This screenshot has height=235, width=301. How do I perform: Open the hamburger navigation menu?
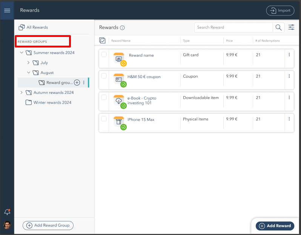[7, 10]
